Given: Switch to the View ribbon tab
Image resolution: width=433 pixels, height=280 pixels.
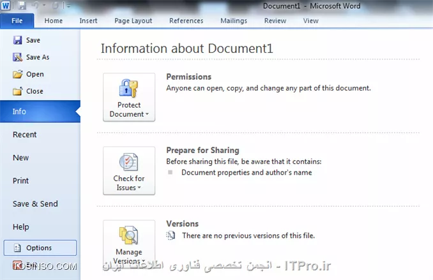Looking at the screenshot, I should point(310,20).
